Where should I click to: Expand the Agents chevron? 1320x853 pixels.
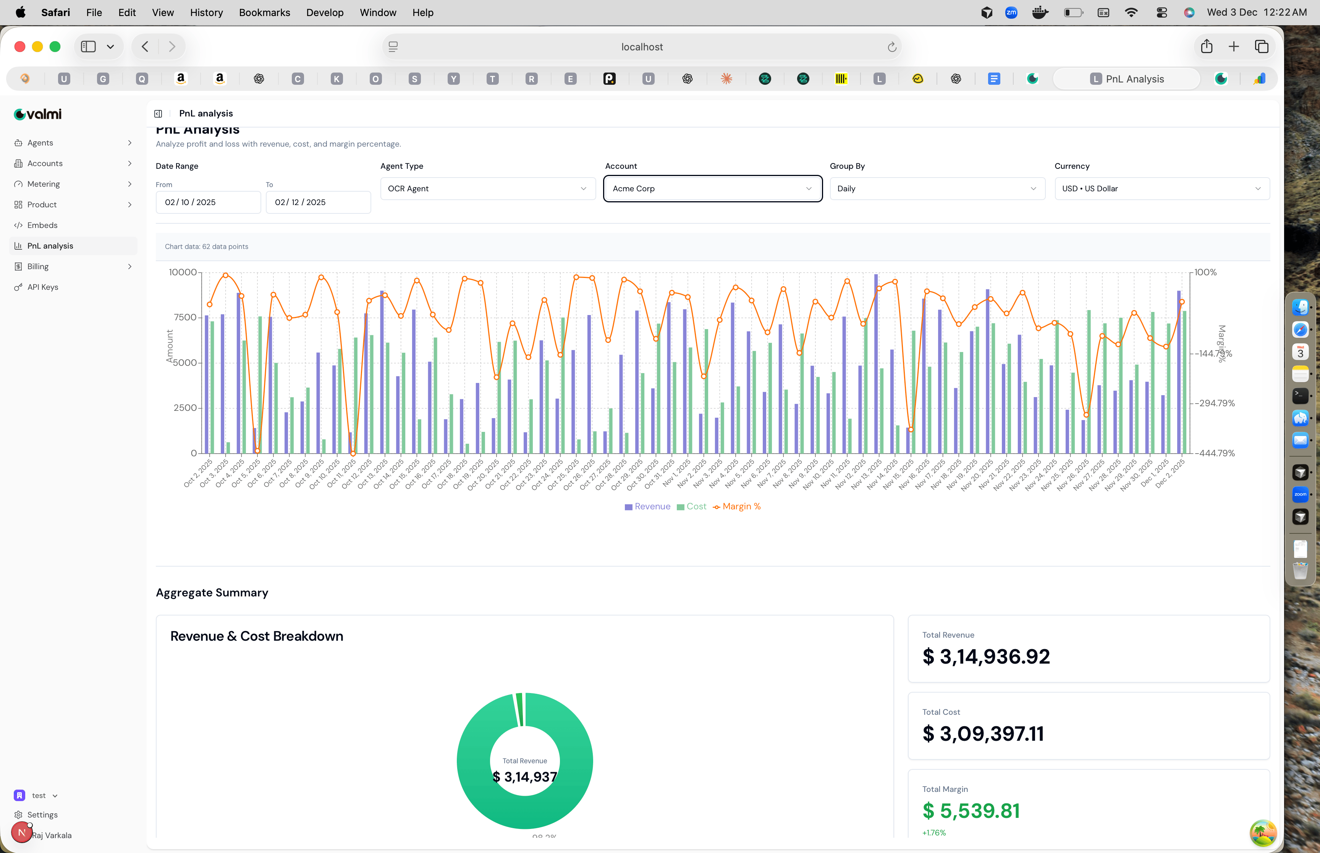pyautogui.click(x=129, y=143)
